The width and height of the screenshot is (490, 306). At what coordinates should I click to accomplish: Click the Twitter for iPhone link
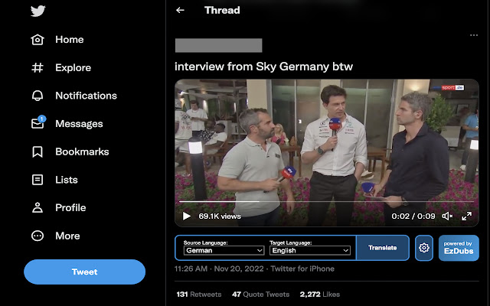click(302, 269)
